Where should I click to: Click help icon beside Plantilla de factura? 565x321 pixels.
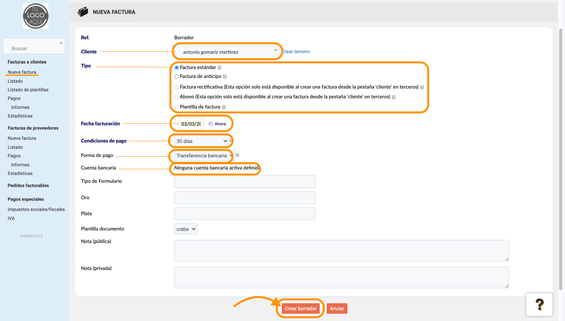[224, 107]
